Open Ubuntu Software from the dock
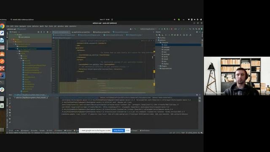The height and width of the screenshot is (152, 270). pyautogui.click(x=2, y=54)
